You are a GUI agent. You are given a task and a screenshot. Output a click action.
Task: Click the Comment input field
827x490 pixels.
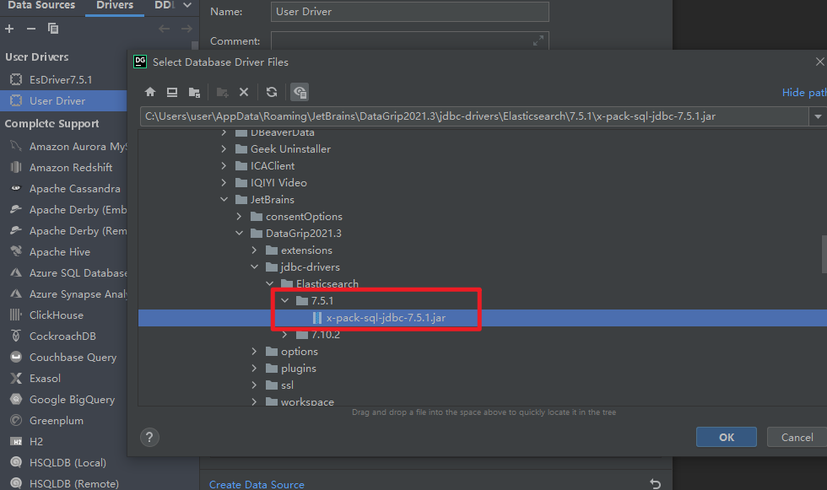pyautogui.click(x=410, y=40)
